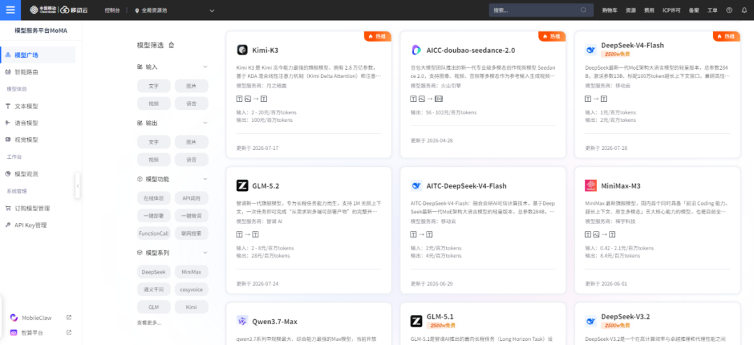Click the DeepSeek-V3.2 whale logo

click(x=591, y=321)
